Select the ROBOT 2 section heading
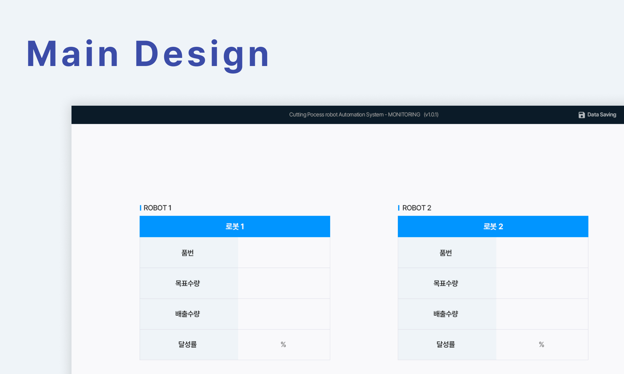Viewport: 624px width, 374px height. point(416,208)
